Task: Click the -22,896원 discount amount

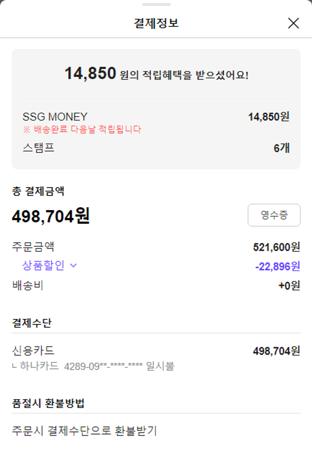Action: pyautogui.click(x=277, y=266)
